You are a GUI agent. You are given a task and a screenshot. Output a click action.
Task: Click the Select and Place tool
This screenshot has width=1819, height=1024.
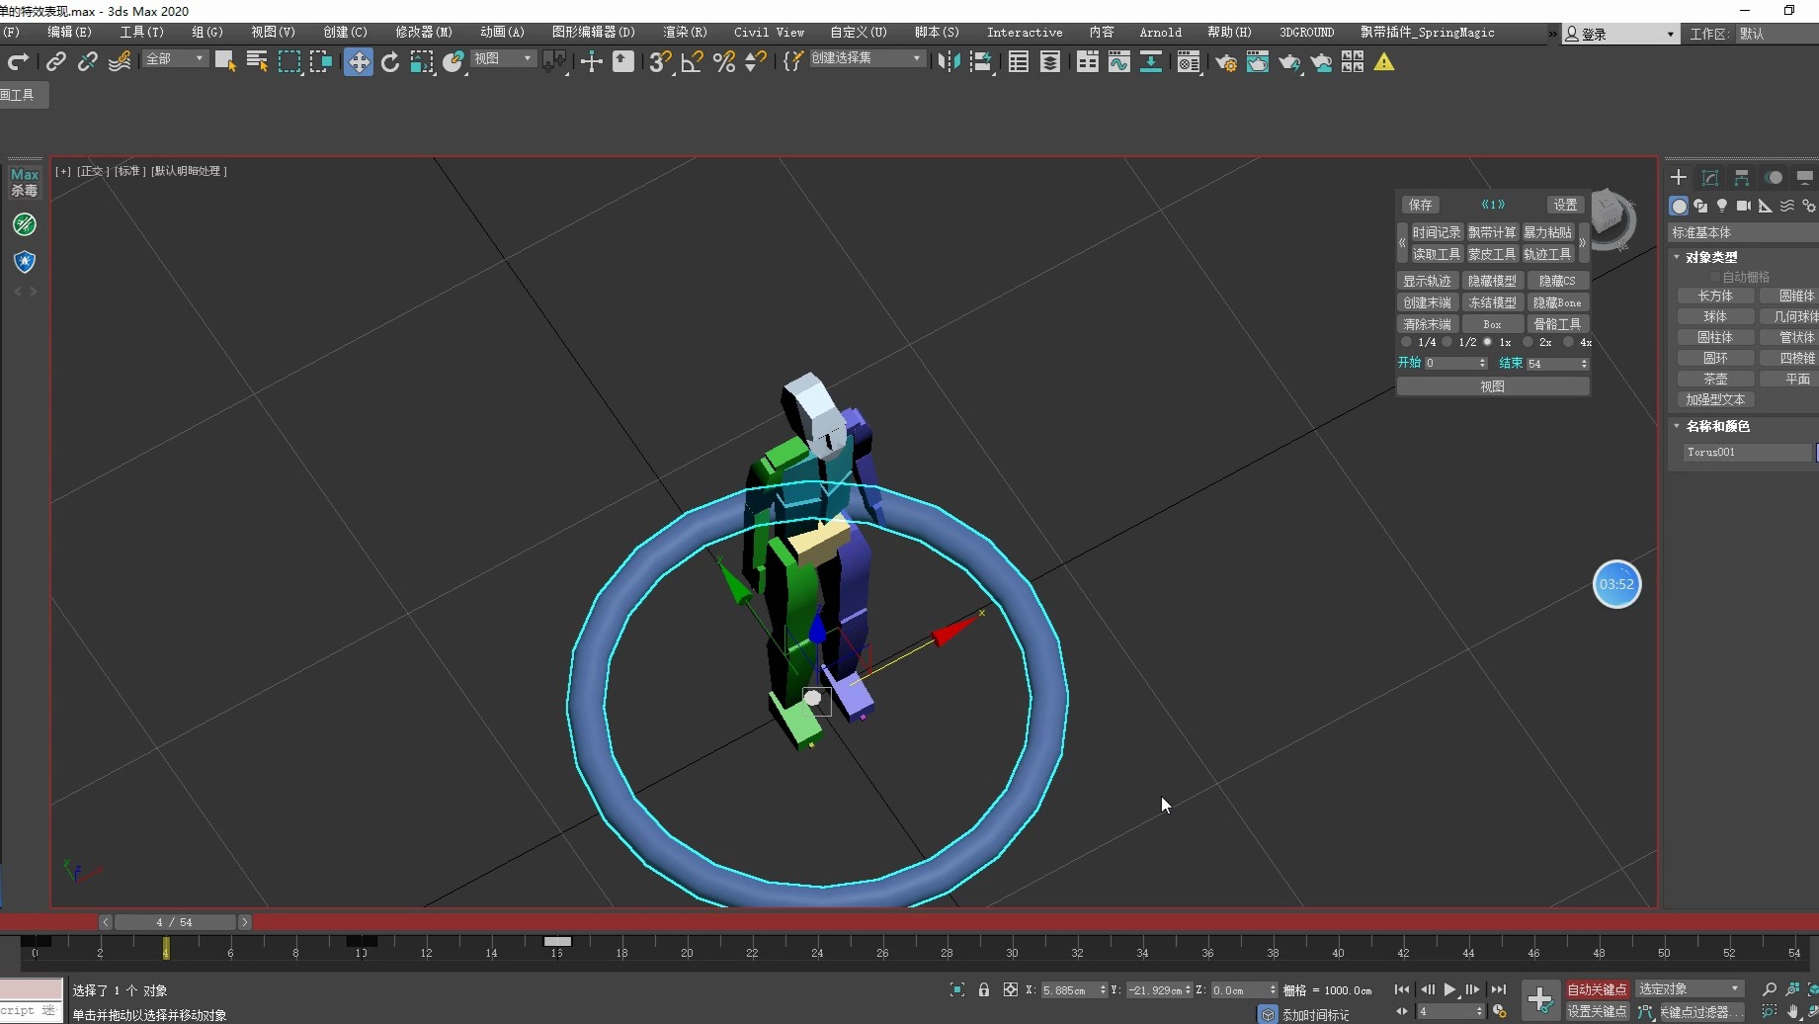(454, 62)
